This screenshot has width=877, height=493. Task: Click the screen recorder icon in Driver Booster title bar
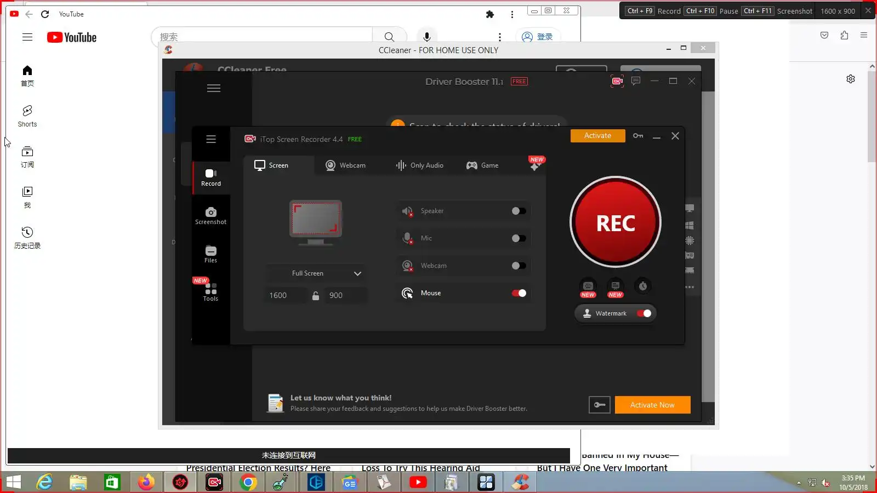click(617, 82)
